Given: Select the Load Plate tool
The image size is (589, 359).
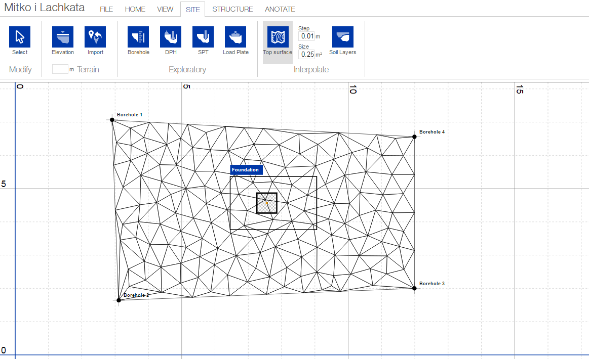Looking at the screenshot, I should point(235,37).
